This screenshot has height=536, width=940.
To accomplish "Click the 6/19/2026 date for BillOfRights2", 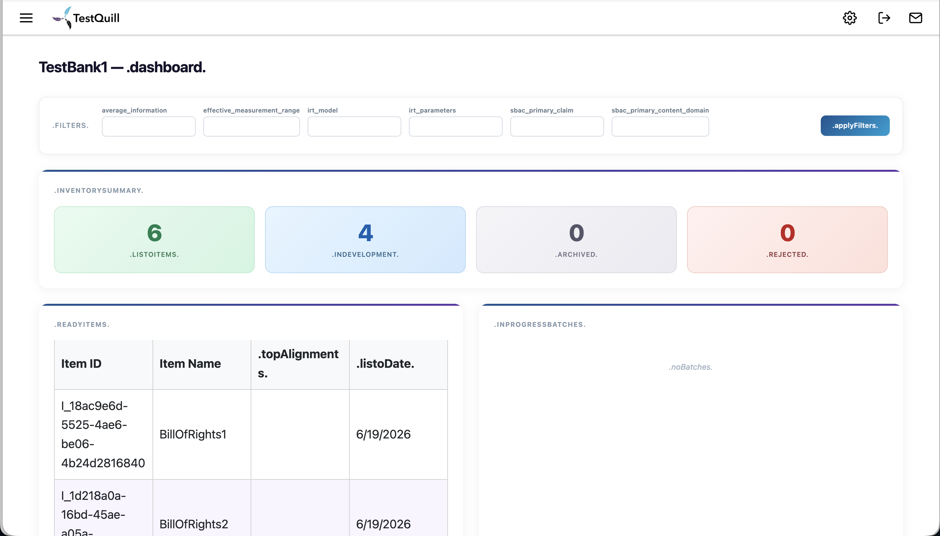I will coord(383,524).
